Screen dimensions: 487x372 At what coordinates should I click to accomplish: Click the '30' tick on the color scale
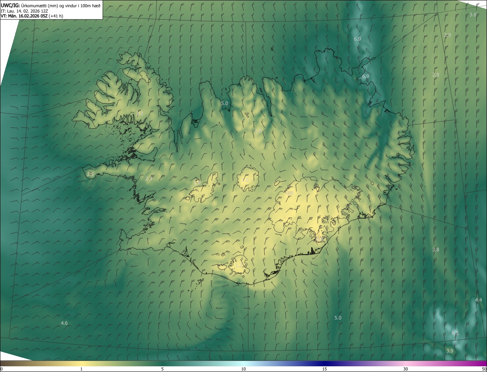tap(406, 369)
